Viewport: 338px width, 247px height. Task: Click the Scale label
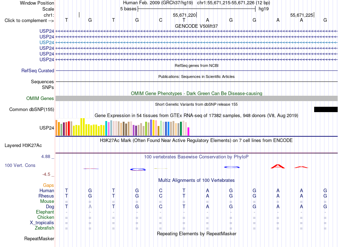point(48,9)
